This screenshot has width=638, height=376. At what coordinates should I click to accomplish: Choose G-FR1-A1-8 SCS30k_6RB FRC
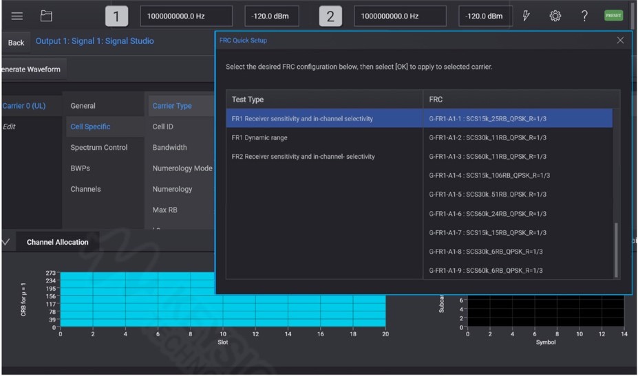coord(518,251)
